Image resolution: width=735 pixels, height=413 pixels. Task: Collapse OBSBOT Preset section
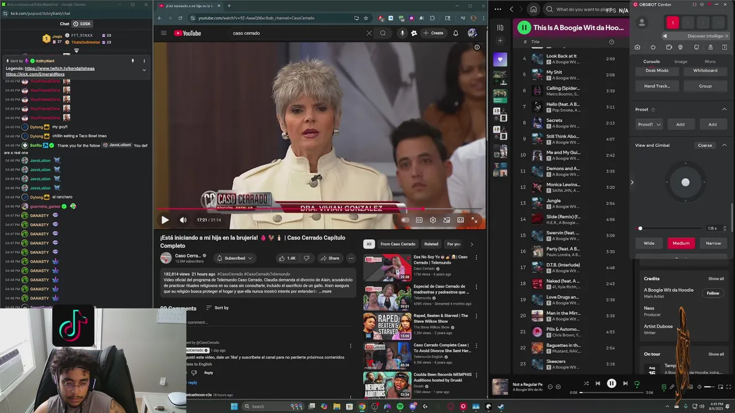tap(724, 110)
